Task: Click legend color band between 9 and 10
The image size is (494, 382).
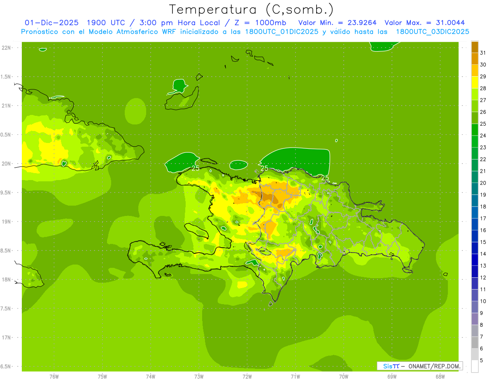Action: pyautogui.click(x=475, y=307)
